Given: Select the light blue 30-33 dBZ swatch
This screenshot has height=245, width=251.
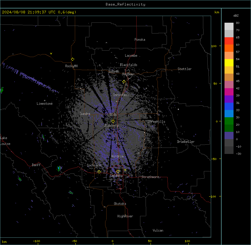Looking at the screenshot, I should coord(229,113).
